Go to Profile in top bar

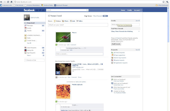pos(130,10)
